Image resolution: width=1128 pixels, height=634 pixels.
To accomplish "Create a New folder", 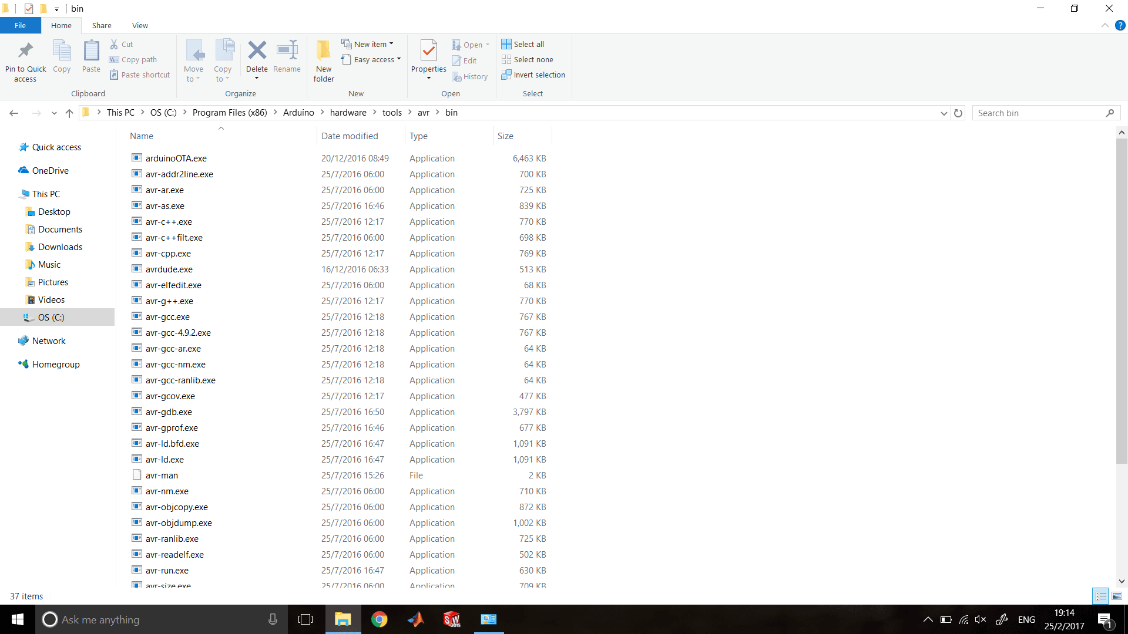I will (324, 61).
